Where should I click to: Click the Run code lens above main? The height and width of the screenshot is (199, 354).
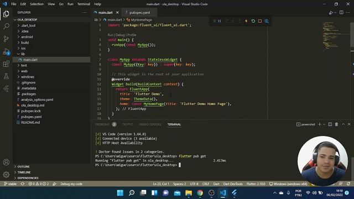(x=110, y=35)
